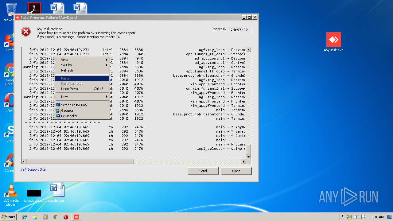The image size is (393, 221).
Task: Select Paste shortcut in context menu
Action: click(x=82, y=83)
